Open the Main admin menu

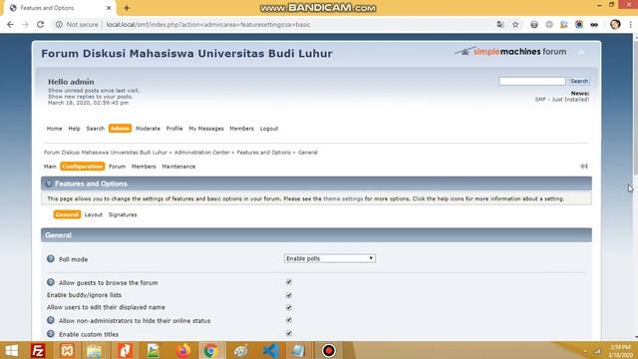click(x=50, y=167)
